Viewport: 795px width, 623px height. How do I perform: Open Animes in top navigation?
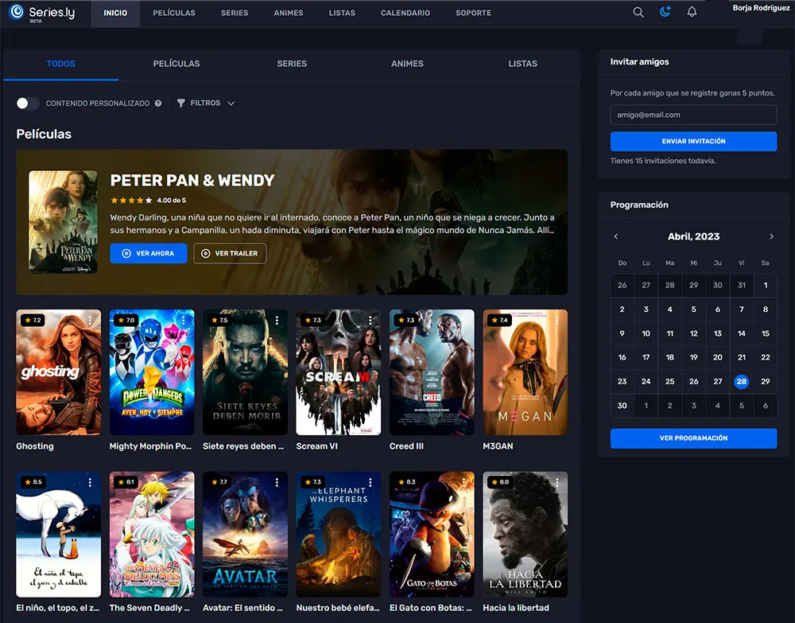pos(289,14)
